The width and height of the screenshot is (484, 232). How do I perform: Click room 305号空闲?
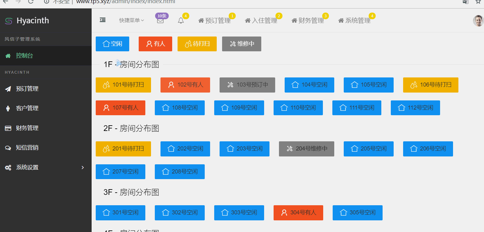click(x=357, y=213)
